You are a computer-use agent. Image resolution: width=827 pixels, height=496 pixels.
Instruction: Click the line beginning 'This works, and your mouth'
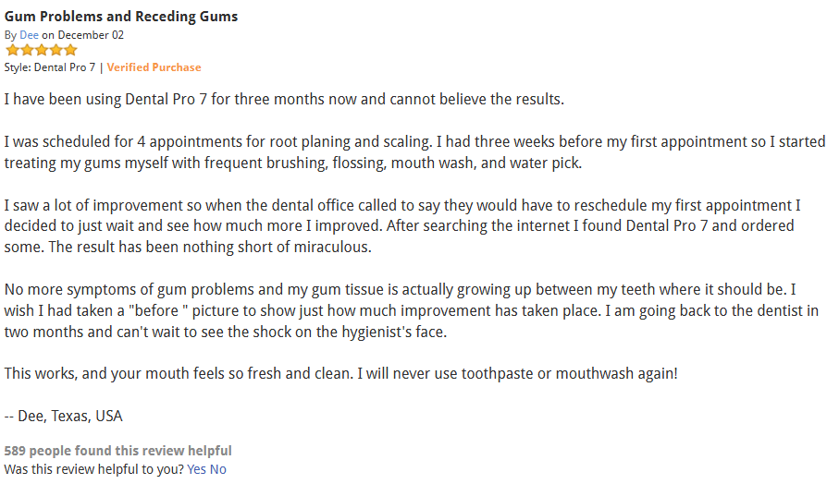pyautogui.click(x=340, y=373)
